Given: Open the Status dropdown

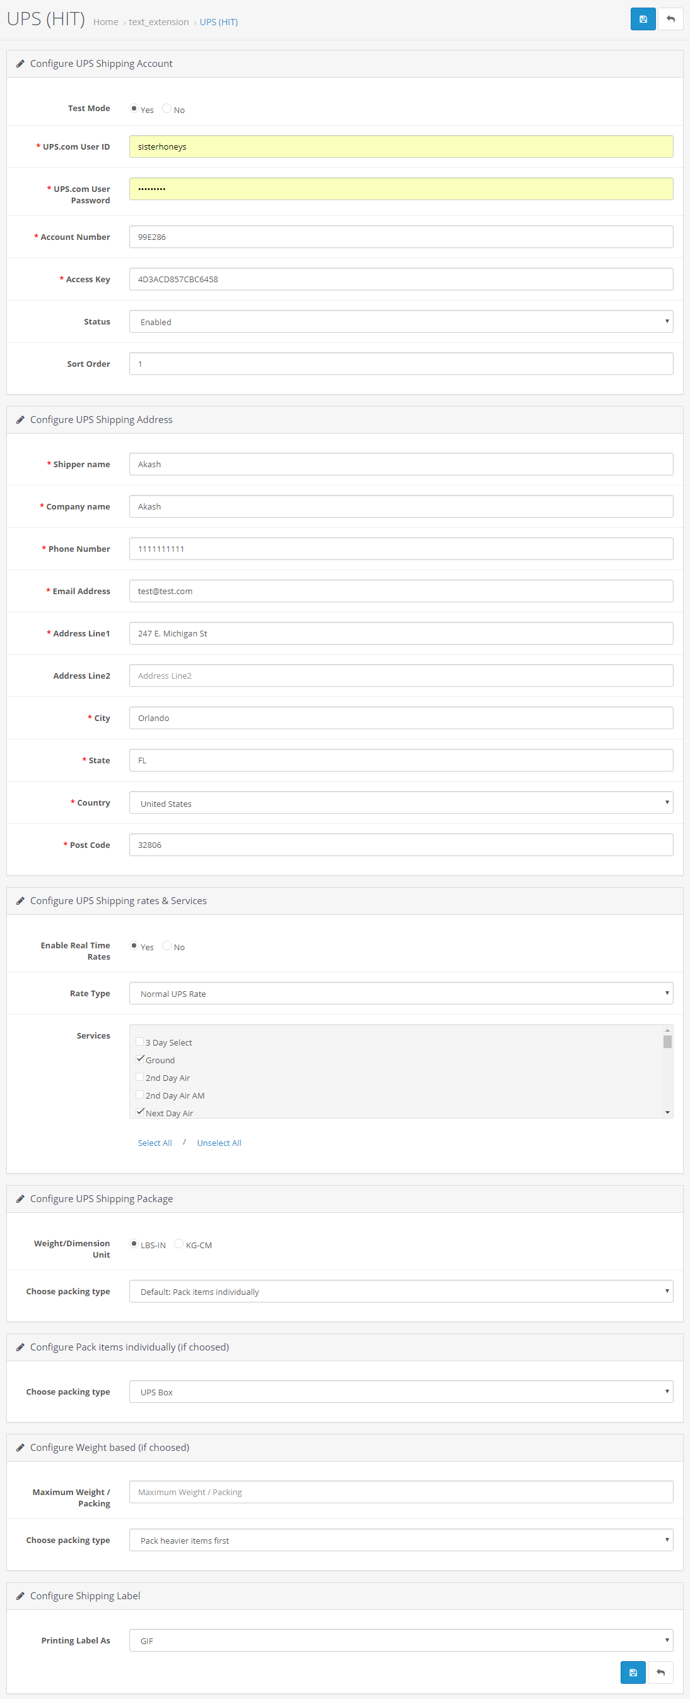Looking at the screenshot, I should (x=401, y=322).
